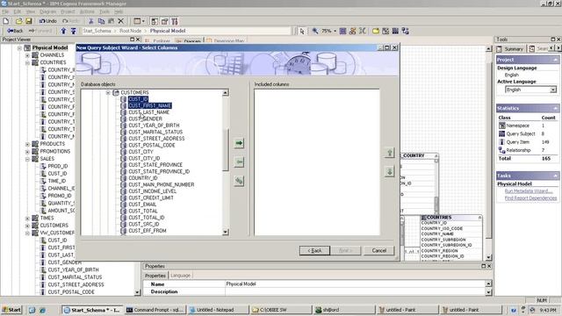The image size is (562, 316).
Task: Click the Database objects vertical scrollbar thumb
Action: point(226,150)
